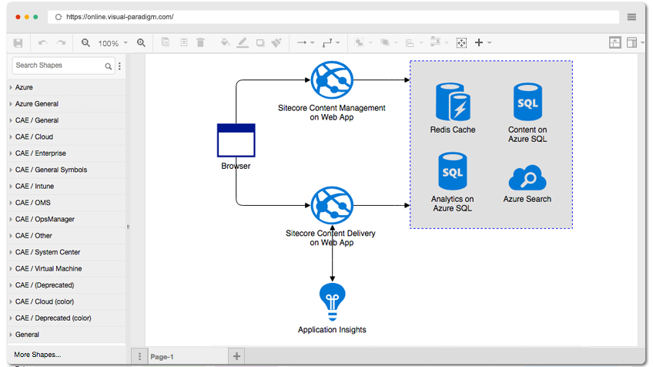
Task: Expand the CAE / General category
Action: point(67,120)
